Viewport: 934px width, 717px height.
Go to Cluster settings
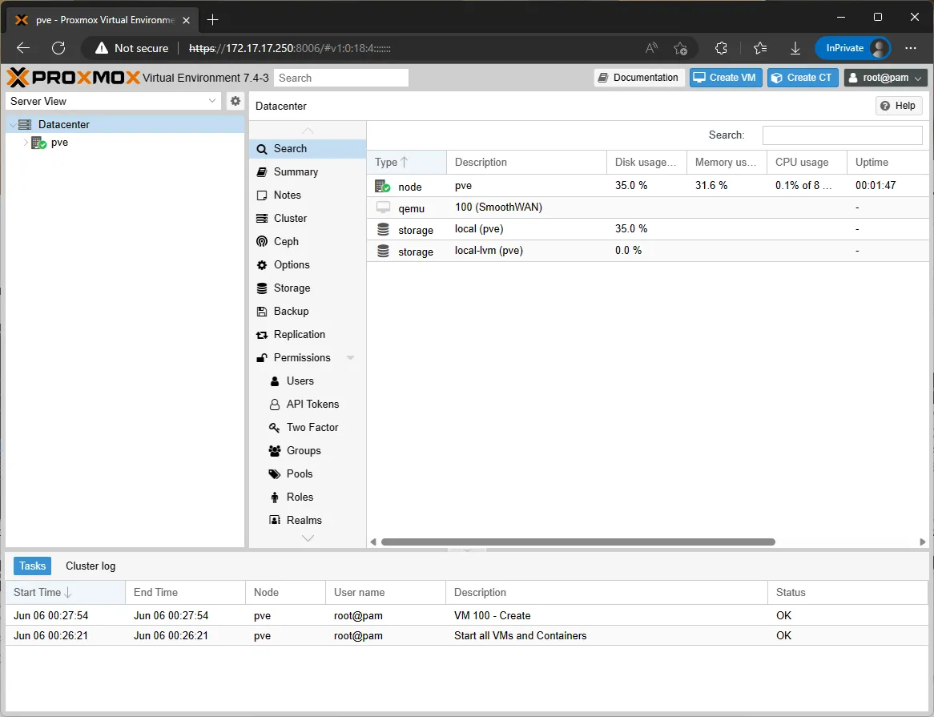tap(308, 219)
